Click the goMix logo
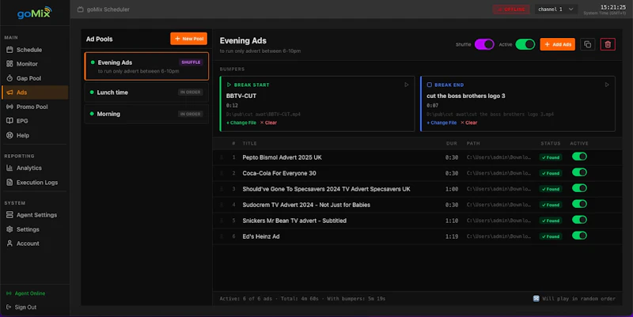 point(35,13)
